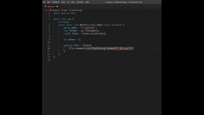Viewport: 204px width, 115px height.
Task: Click the App.java breadcrumb segment
Action: click(x=56, y=10)
